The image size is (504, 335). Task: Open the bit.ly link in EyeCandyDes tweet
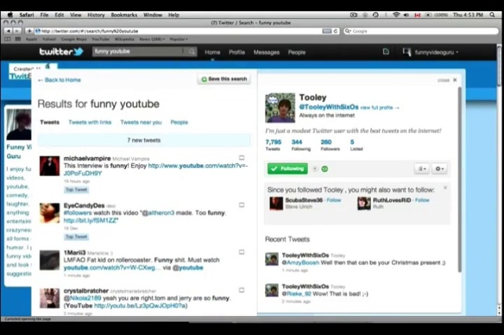91,220
